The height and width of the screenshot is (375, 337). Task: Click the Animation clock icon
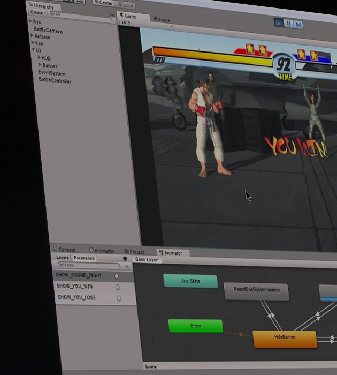tap(91, 250)
